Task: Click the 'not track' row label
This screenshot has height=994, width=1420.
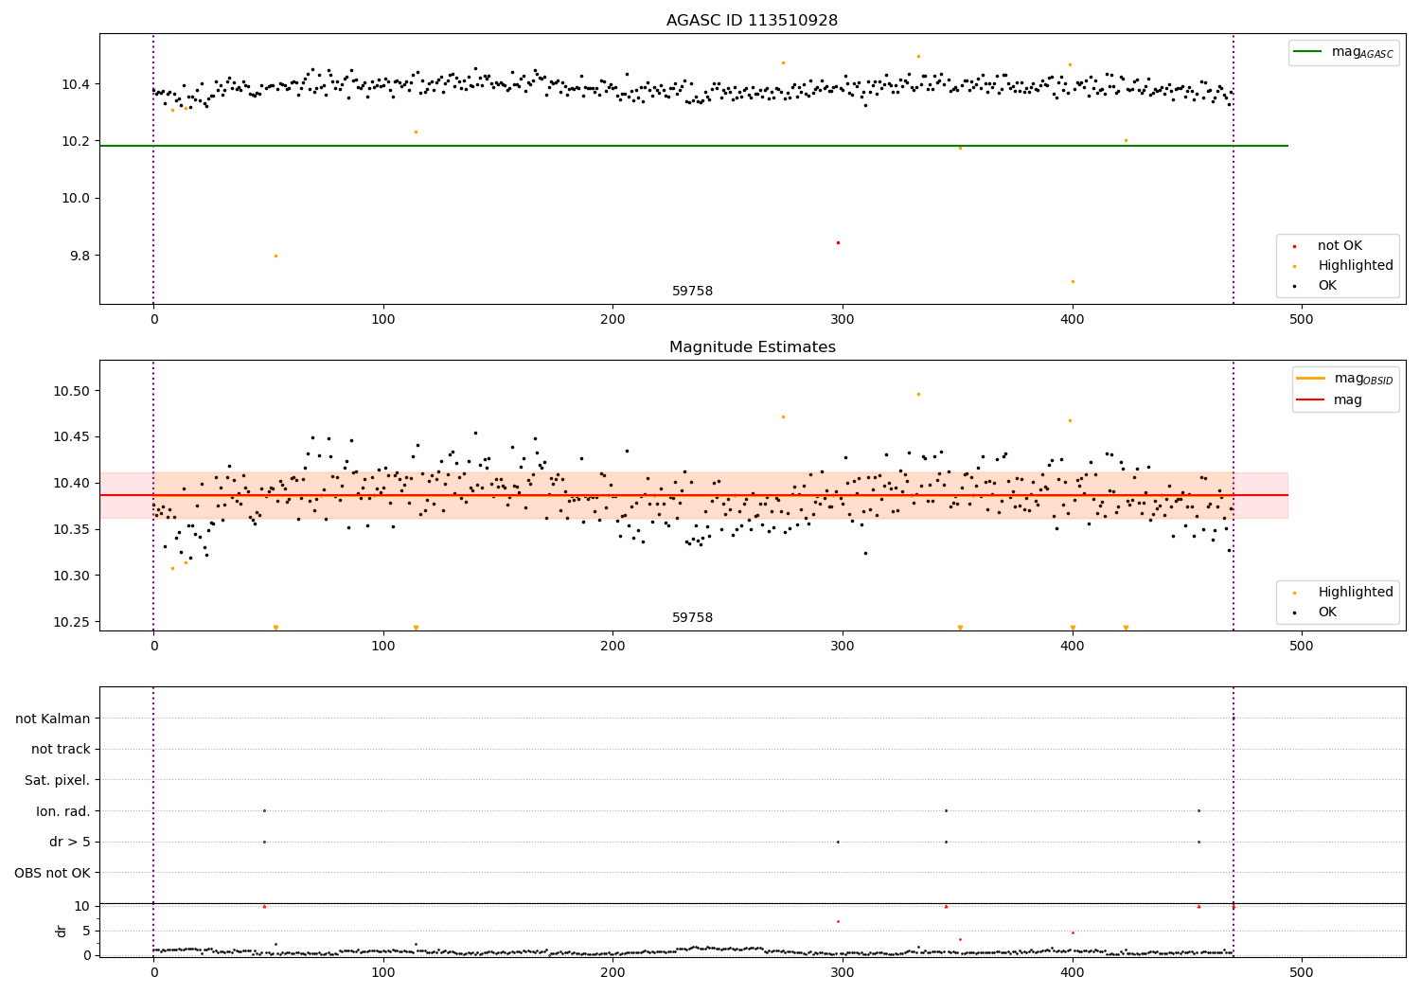Action: [x=61, y=750]
